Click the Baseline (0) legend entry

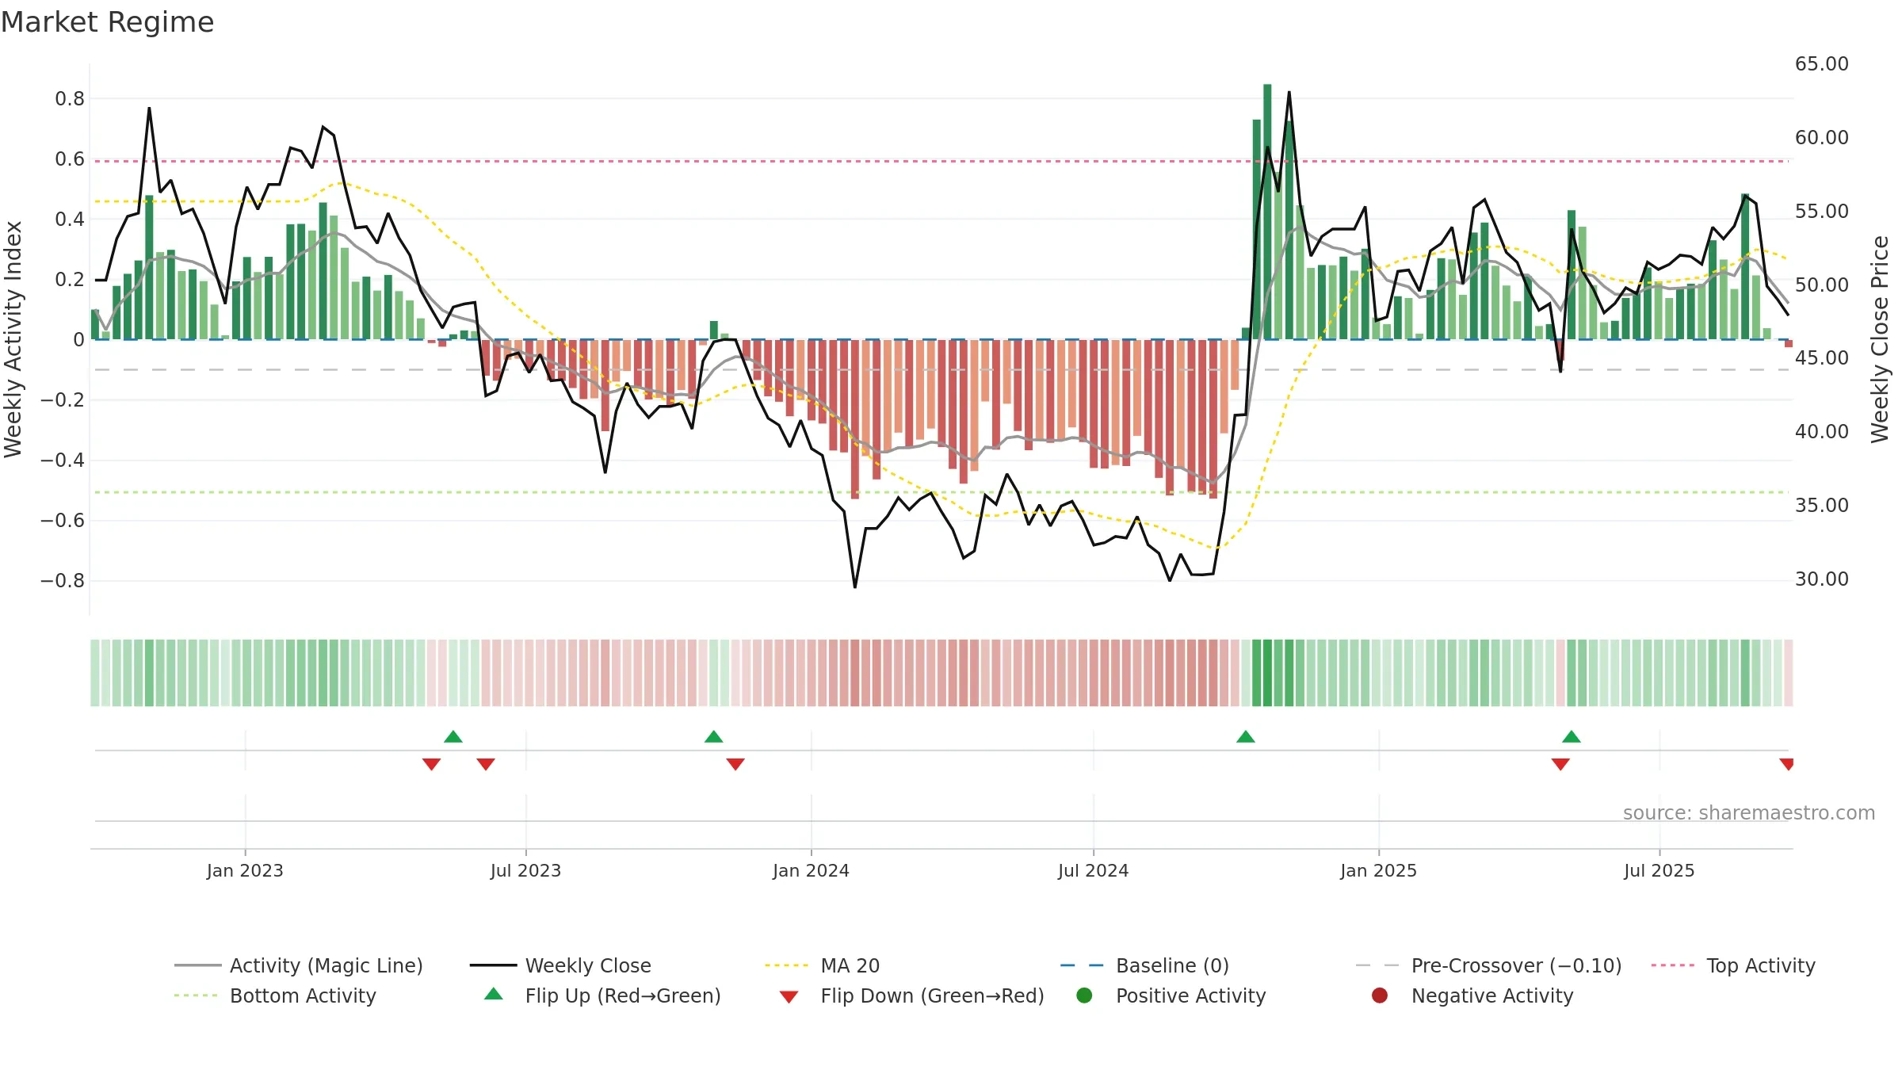pos(1144,965)
